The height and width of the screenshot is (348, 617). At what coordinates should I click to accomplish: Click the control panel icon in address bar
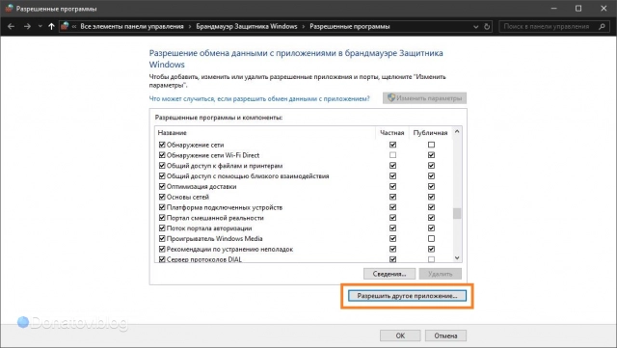tap(65, 26)
